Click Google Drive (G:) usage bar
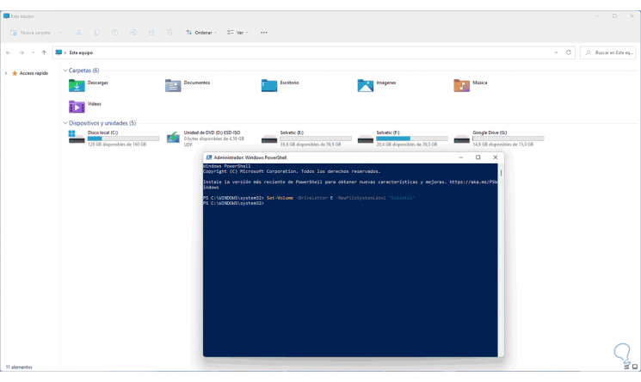 pyautogui.click(x=508, y=139)
